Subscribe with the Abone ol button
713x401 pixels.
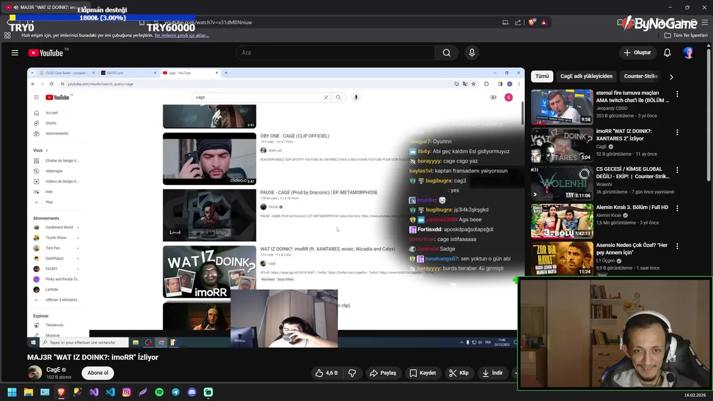pyautogui.click(x=98, y=373)
